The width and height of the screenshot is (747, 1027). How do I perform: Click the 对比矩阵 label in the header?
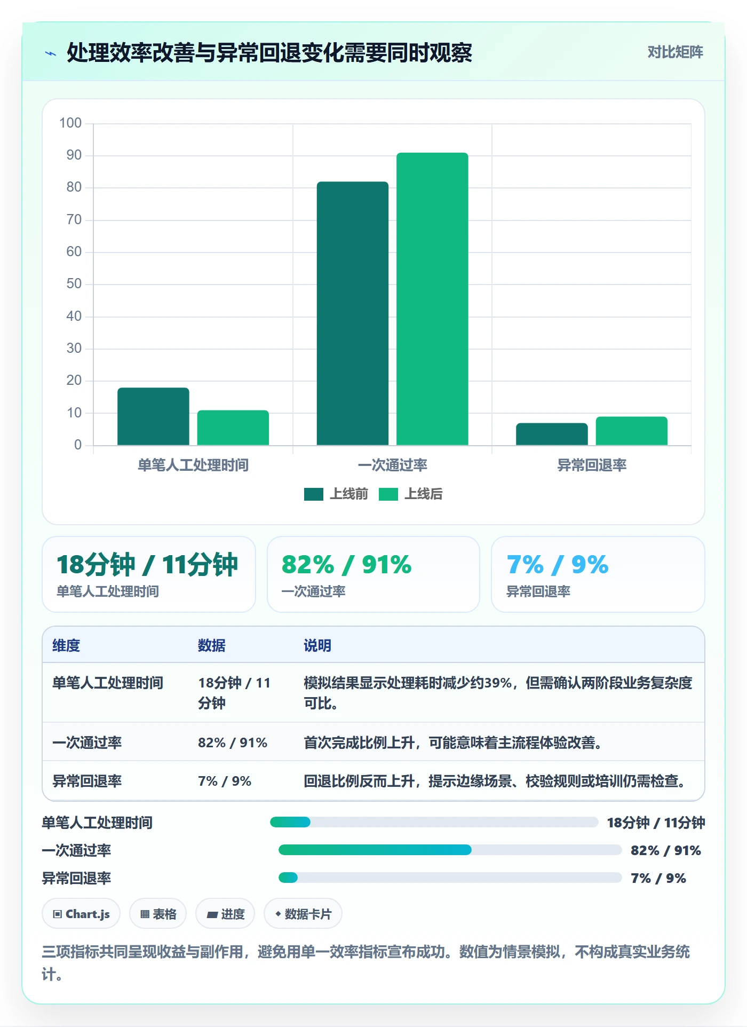coord(675,52)
